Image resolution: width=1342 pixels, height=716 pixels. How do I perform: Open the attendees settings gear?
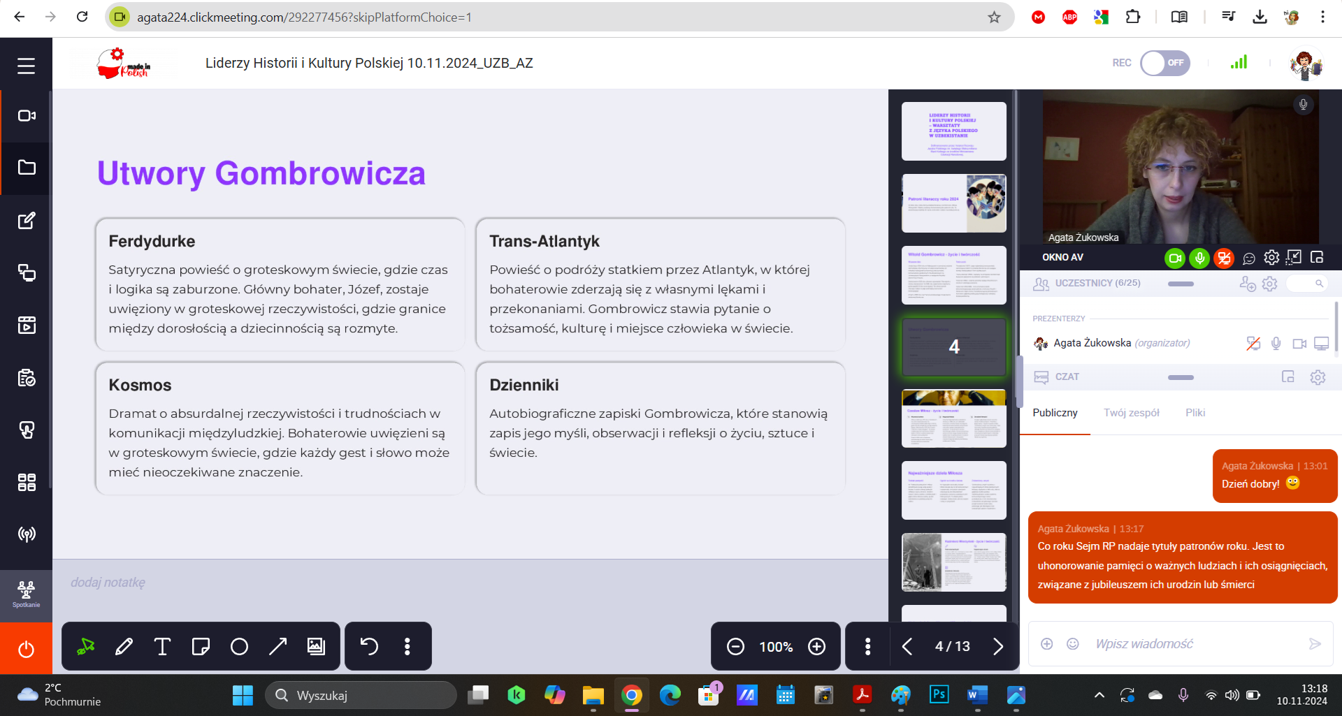[x=1270, y=284]
